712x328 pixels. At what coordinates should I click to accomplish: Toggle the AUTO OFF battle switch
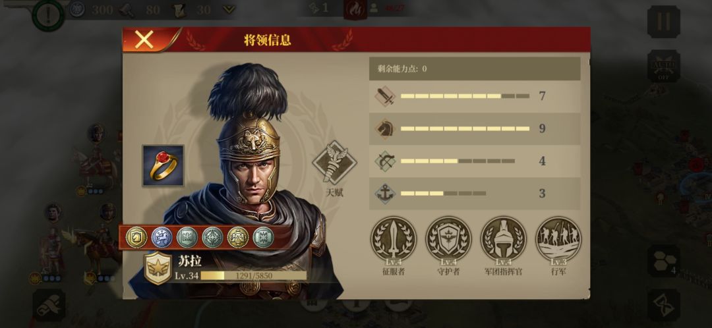point(663,67)
